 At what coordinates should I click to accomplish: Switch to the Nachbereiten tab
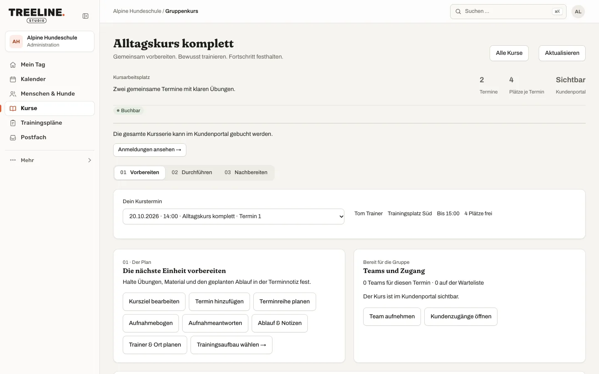point(246,173)
